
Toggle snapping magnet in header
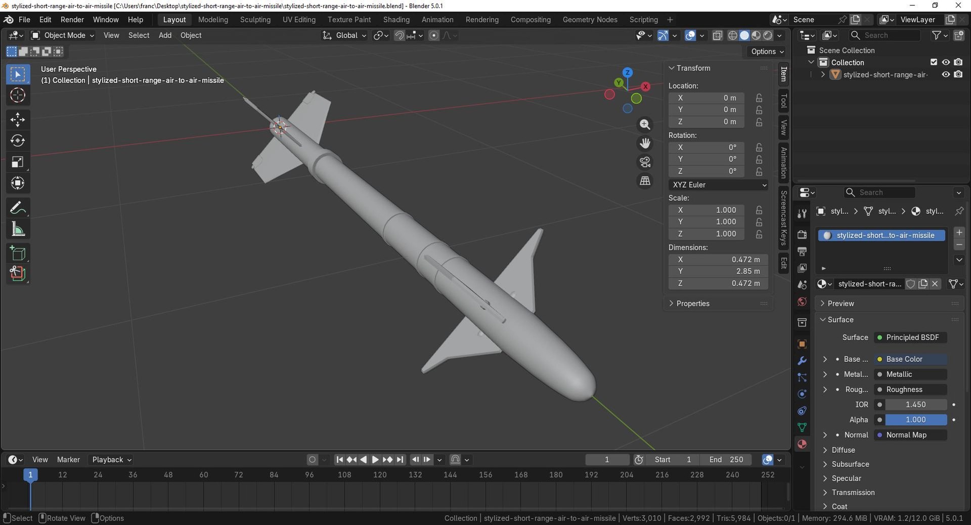pos(400,35)
